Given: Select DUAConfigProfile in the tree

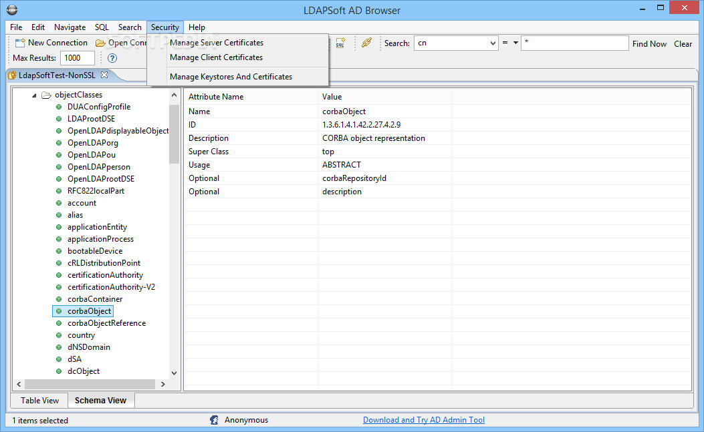Looking at the screenshot, I should [x=99, y=107].
